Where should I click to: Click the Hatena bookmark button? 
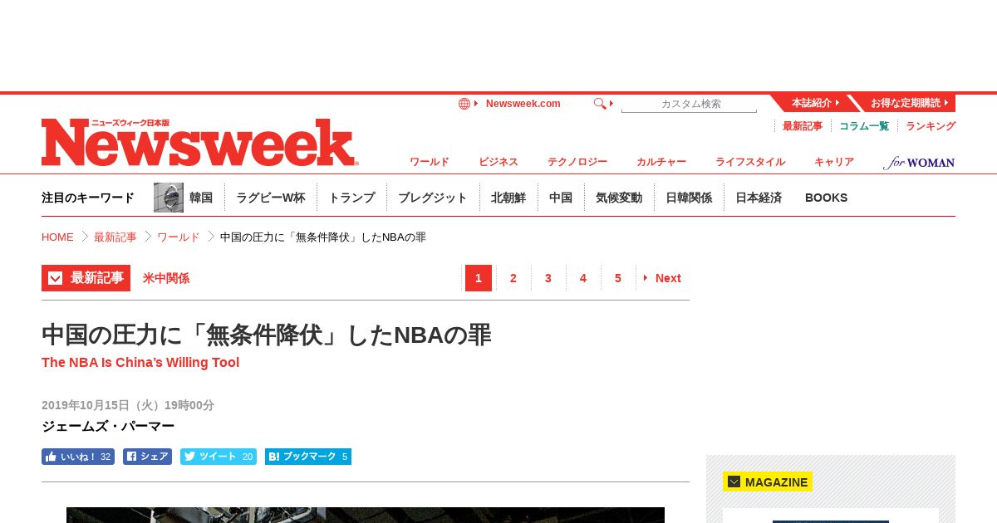(308, 457)
